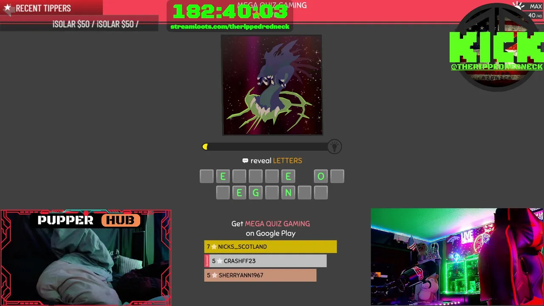Click the 'on Google Play' text
The height and width of the screenshot is (306, 544).
pos(270,233)
